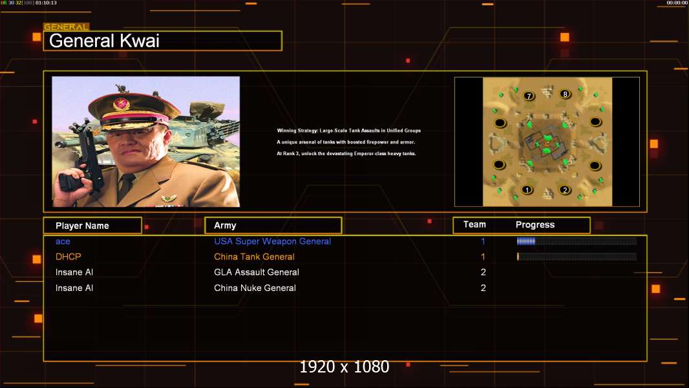Click the 01:10:13 timer in the top-left corner
Image resolution: width=689 pixels, height=388 pixels.
point(46,3)
